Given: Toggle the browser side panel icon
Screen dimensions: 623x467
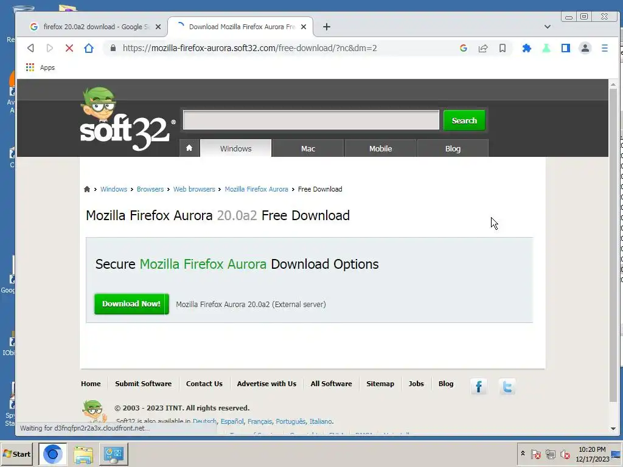Looking at the screenshot, I should click(566, 48).
